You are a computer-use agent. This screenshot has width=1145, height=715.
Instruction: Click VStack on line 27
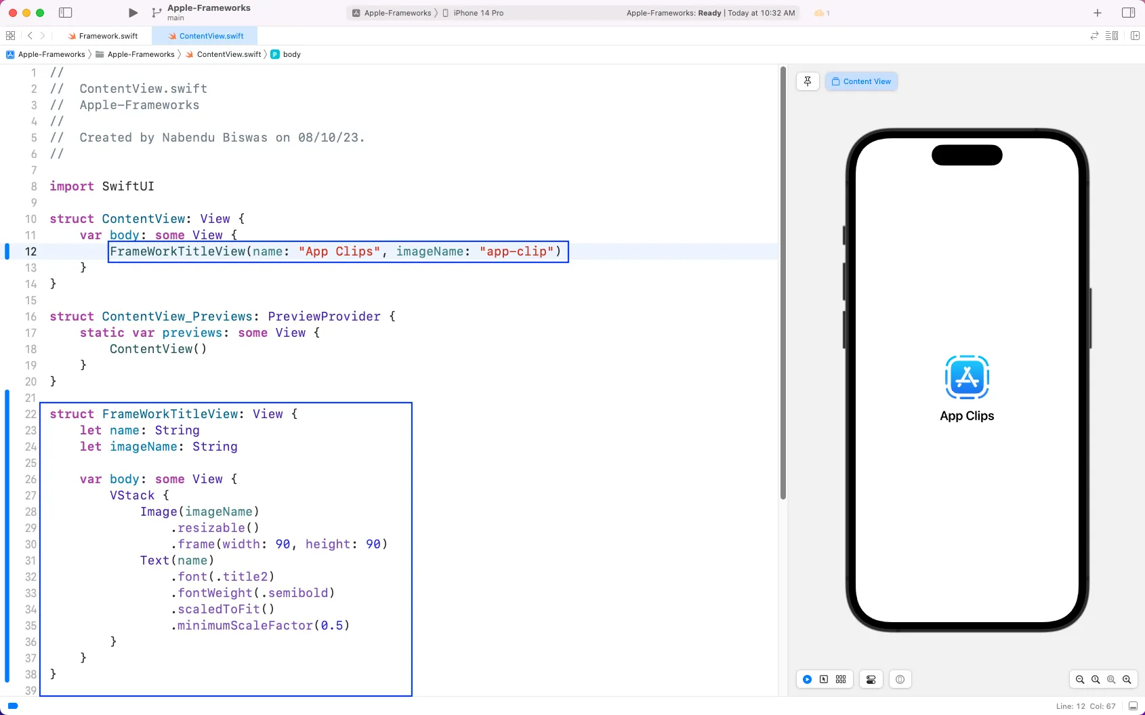pyautogui.click(x=132, y=495)
